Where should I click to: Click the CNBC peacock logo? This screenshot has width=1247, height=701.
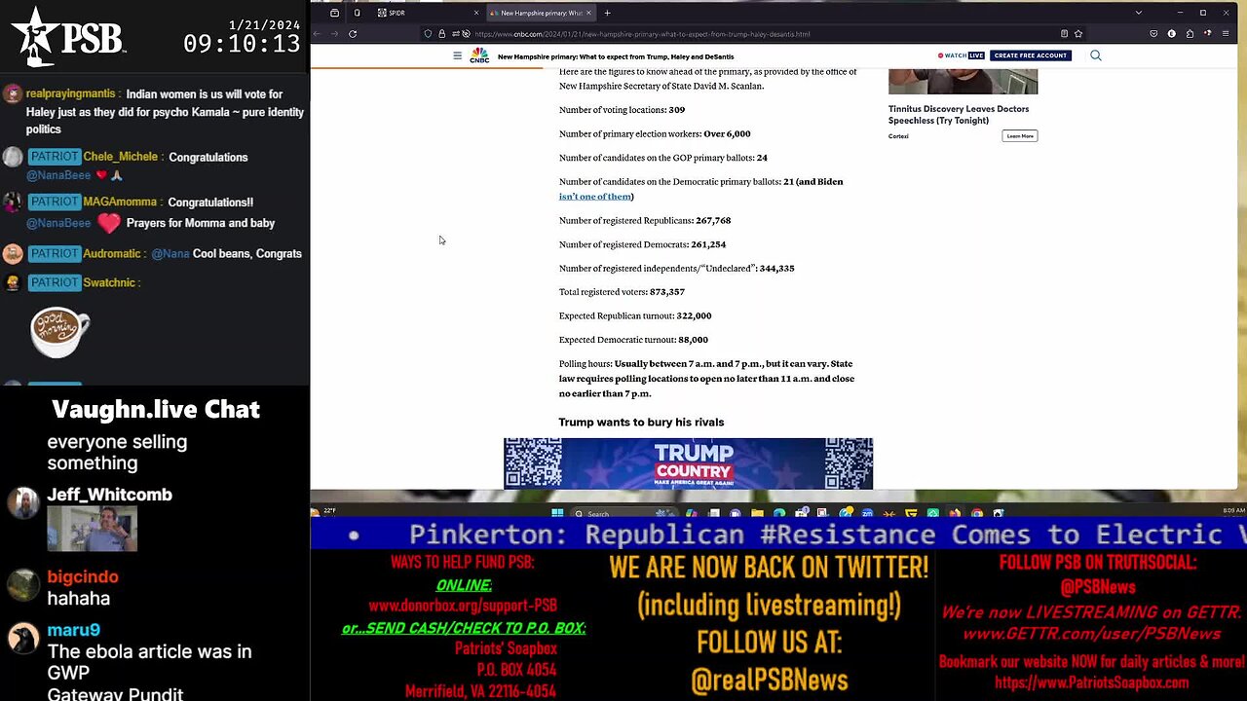pyautogui.click(x=479, y=55)
